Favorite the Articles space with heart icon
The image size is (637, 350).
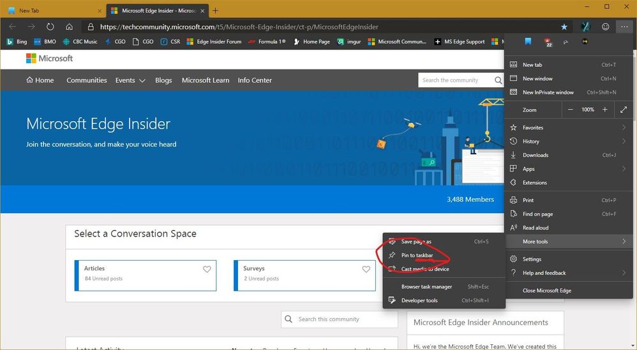(207, 269)
